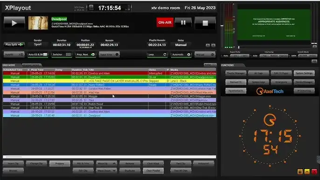Viewport: 320px width, 180px height.
Task: Switch to the Grid Mode tab
Action: (9, 65)
